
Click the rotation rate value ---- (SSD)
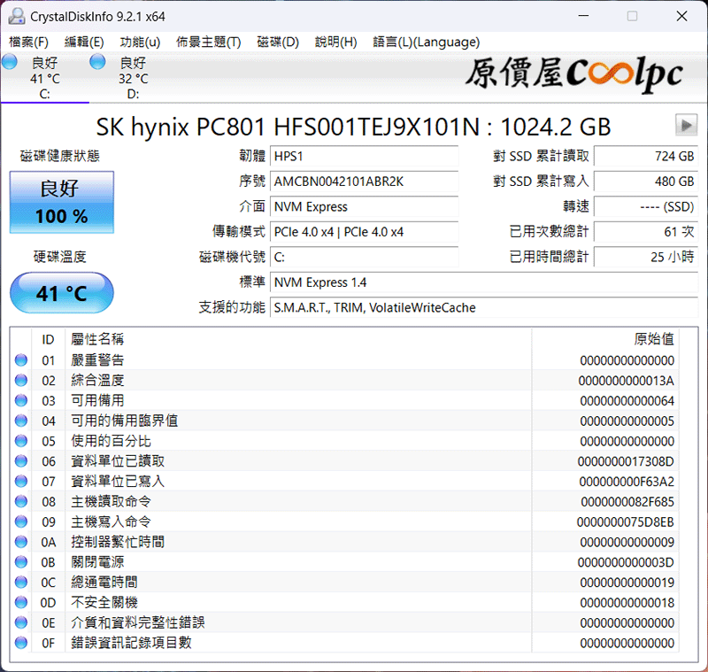coord(646,207)
